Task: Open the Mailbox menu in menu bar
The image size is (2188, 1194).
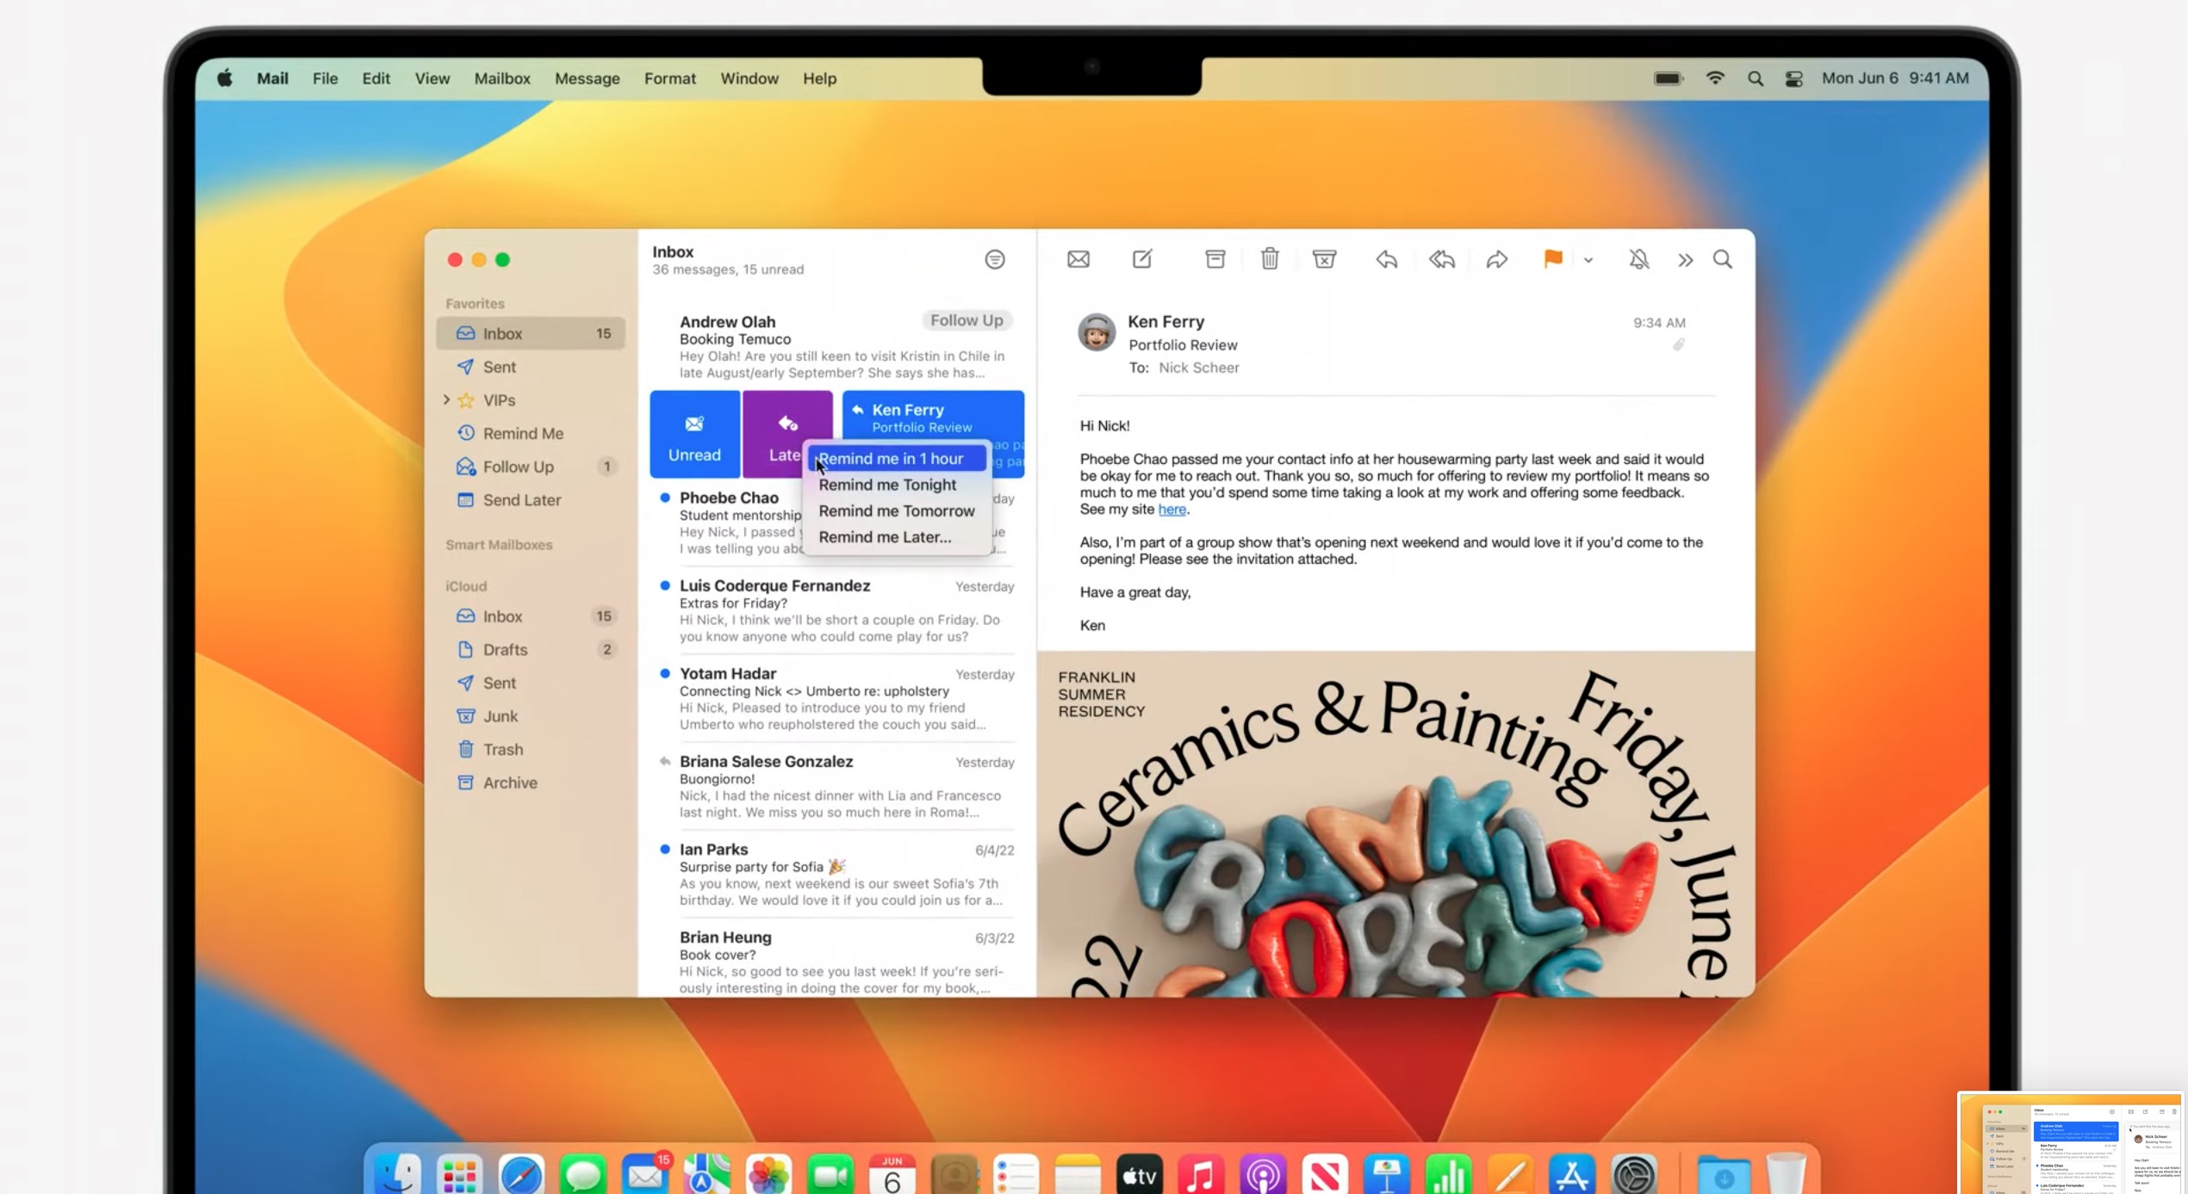Action: 502,78
